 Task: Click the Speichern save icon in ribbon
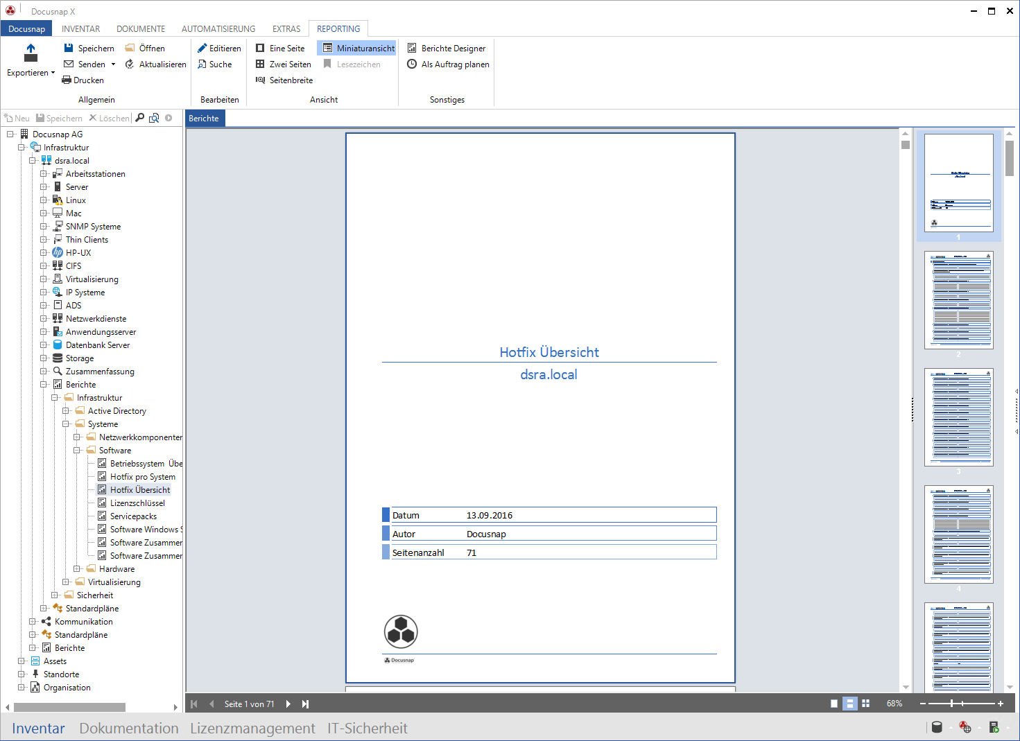(x=69, y=48)
